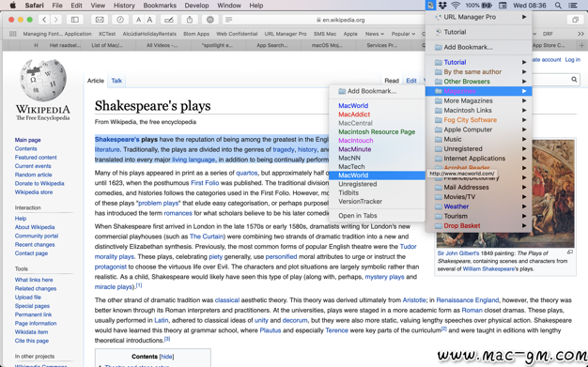The width and height of the screenshot is (588, 367).
Task: Show Reader view from address bar icon
Action: [228, 20]
